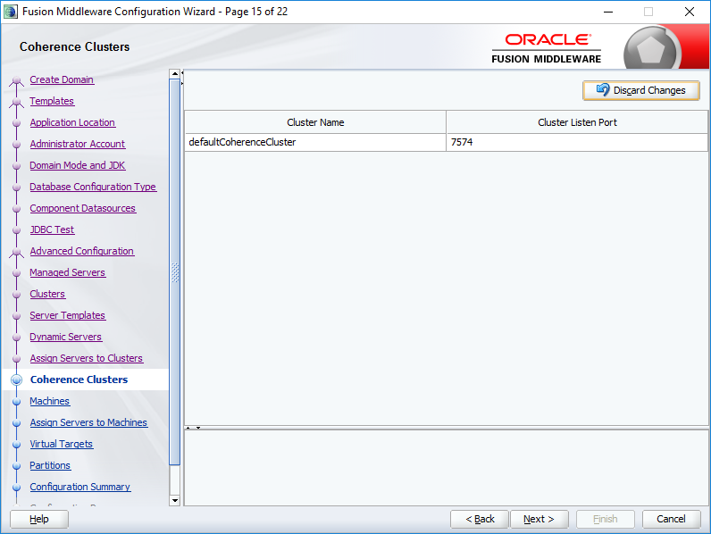711x534 pixels.
Task: Open the Partitions step
Action: [50, 465]
